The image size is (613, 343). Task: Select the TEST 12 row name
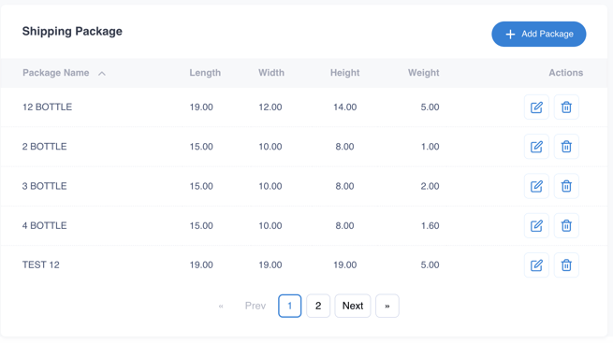pos(41,264)
